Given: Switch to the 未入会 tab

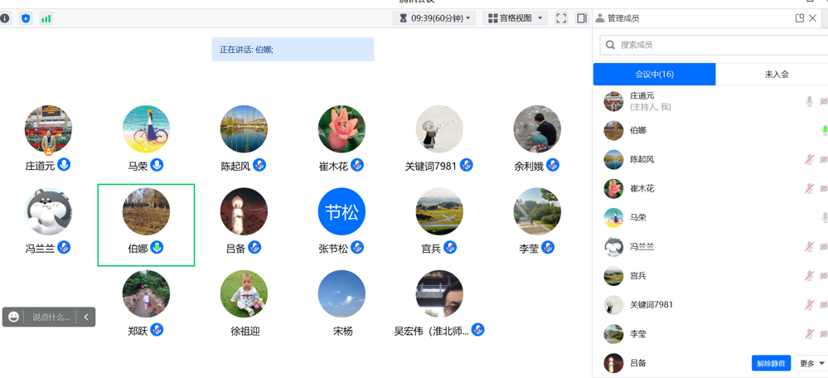Looking at the screenshot, I should 777,75.
